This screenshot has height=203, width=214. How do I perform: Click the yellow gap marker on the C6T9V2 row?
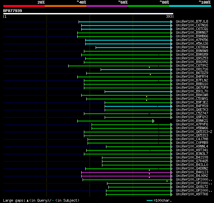149,67
